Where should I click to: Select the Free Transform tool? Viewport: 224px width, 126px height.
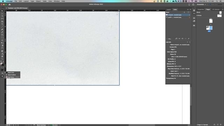click(2, 43)
